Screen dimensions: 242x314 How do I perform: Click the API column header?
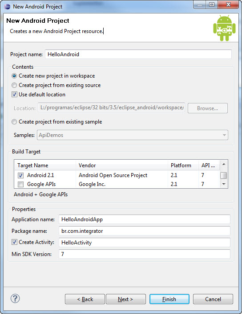[x=209, y=165]
